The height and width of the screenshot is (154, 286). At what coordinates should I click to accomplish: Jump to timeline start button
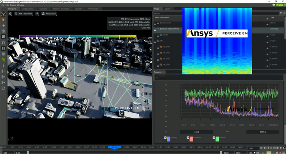tap(261, 148)
